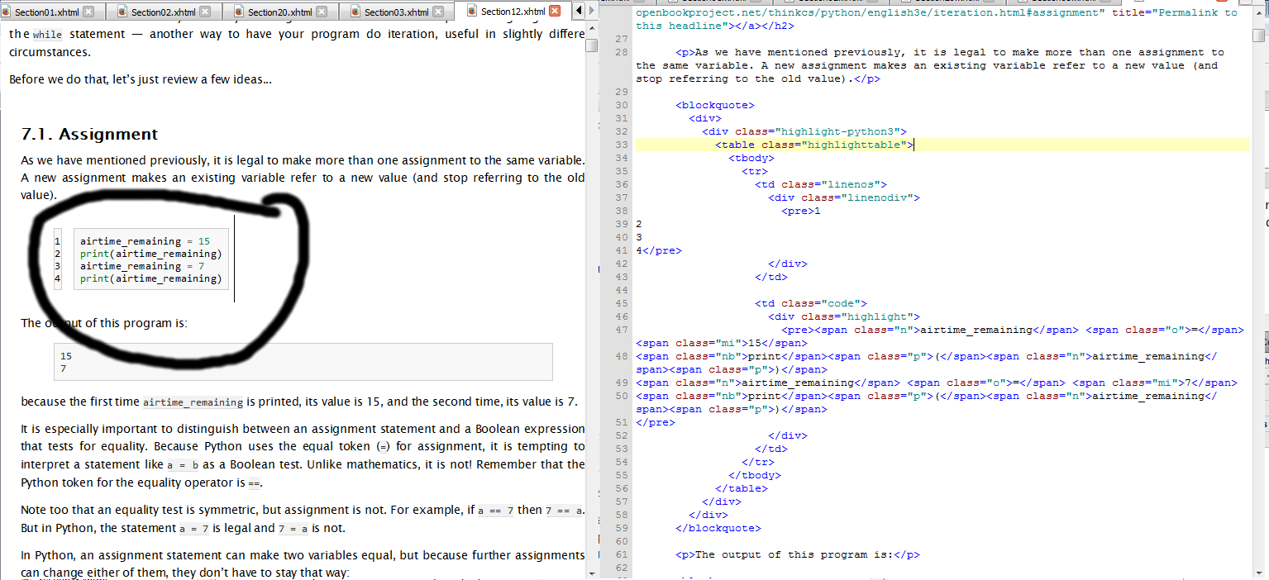Close the Section01.xhtml tab
This screenshot has height=580, width=1269.
click(x=88, y=12)
